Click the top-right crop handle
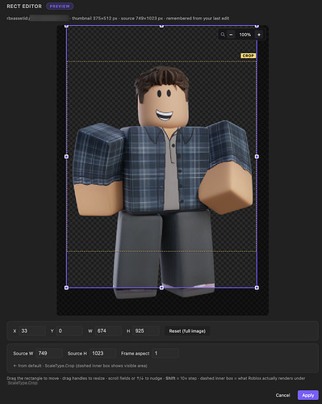Image resolution: width=322 pixels, height=404 pixels. pos(257,26)
